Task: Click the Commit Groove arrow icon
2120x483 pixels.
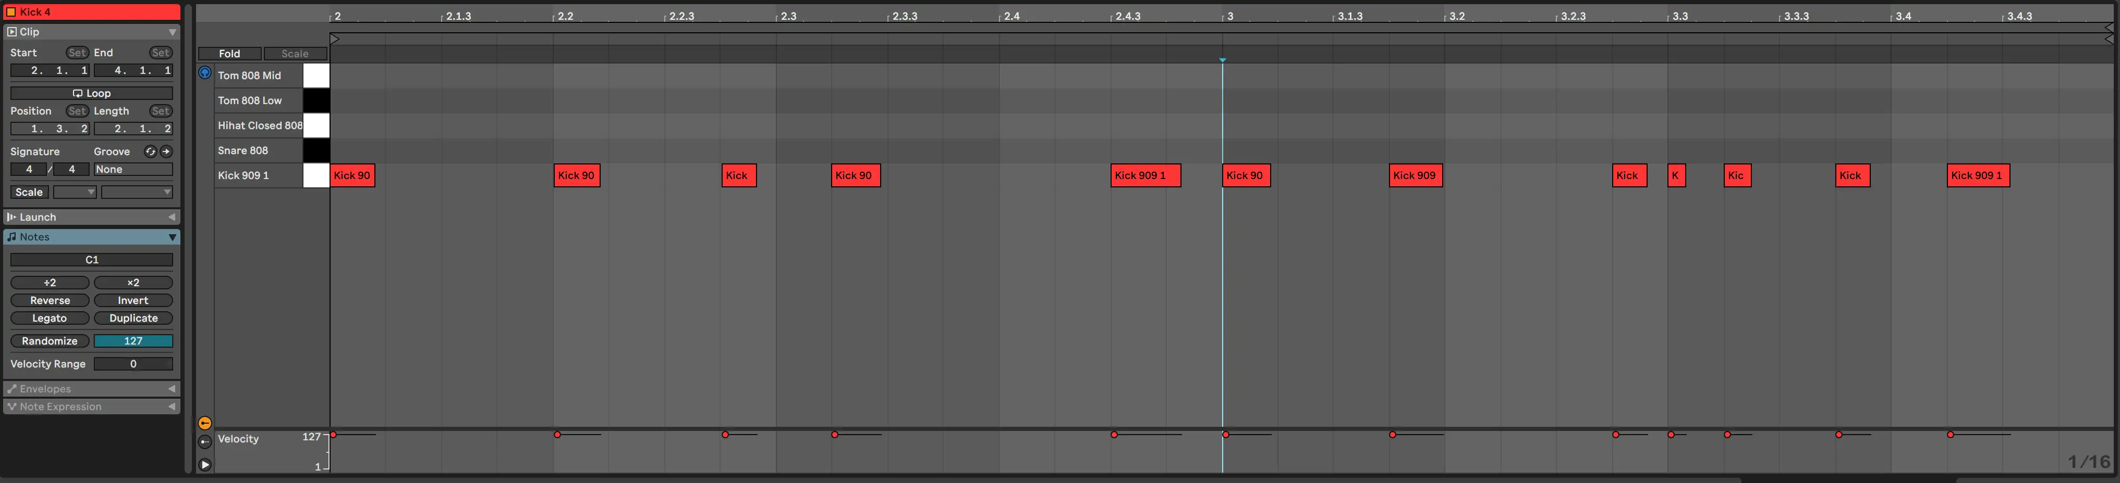Action: pos(166,151)
